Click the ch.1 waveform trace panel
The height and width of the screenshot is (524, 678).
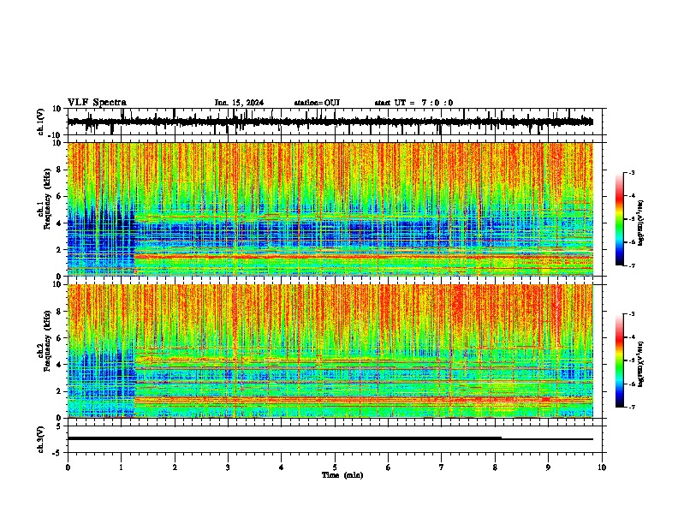click(x=336, y=122)
